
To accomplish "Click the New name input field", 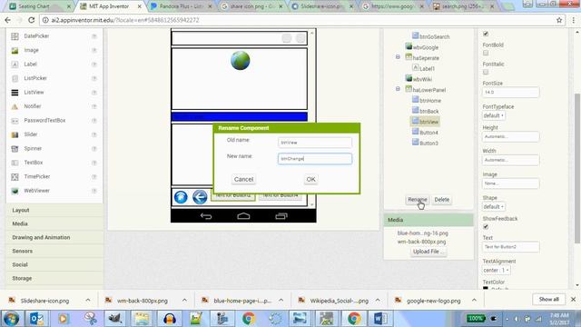I will click(x=315, y=159).
